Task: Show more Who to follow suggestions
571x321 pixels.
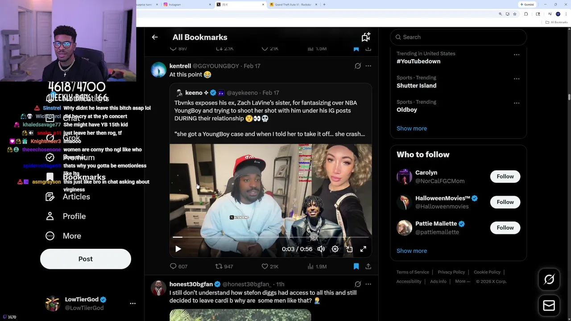Action: 412,251
